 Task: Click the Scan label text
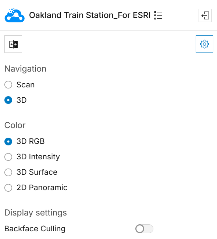[x=25, y=85]
